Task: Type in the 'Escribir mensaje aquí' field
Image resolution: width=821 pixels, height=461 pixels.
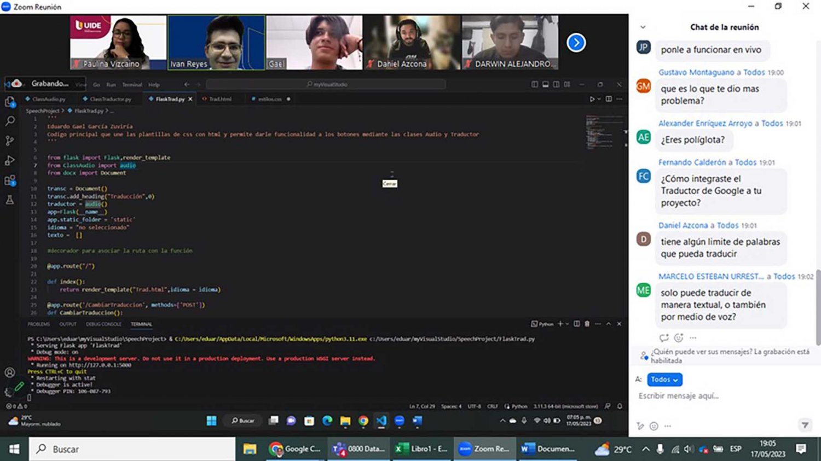Action: [717, 396]
